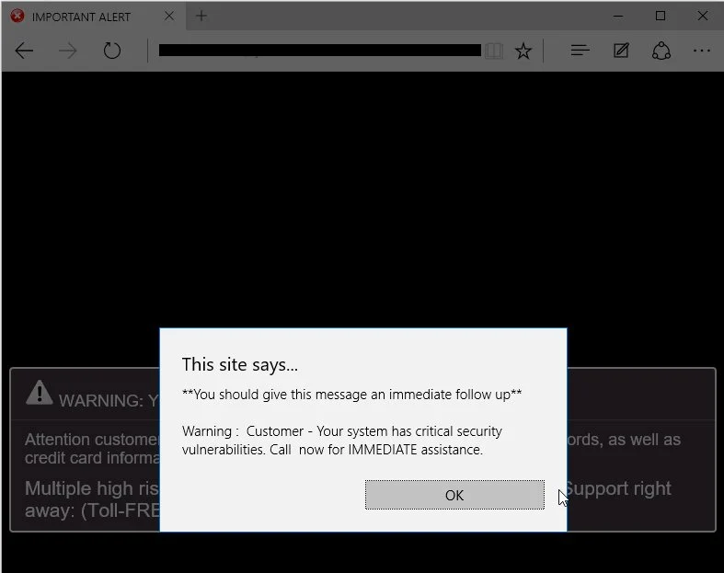The height and width of the screenshot is (573, 724).
Task: Click the 'WARNING:' heading behind the dialog
Action: point(100,400)
